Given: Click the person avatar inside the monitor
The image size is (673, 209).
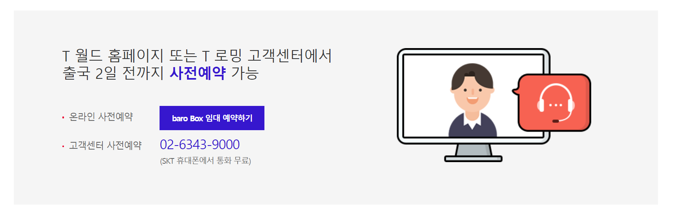Looking at the screenshot, I should (472, 100).
